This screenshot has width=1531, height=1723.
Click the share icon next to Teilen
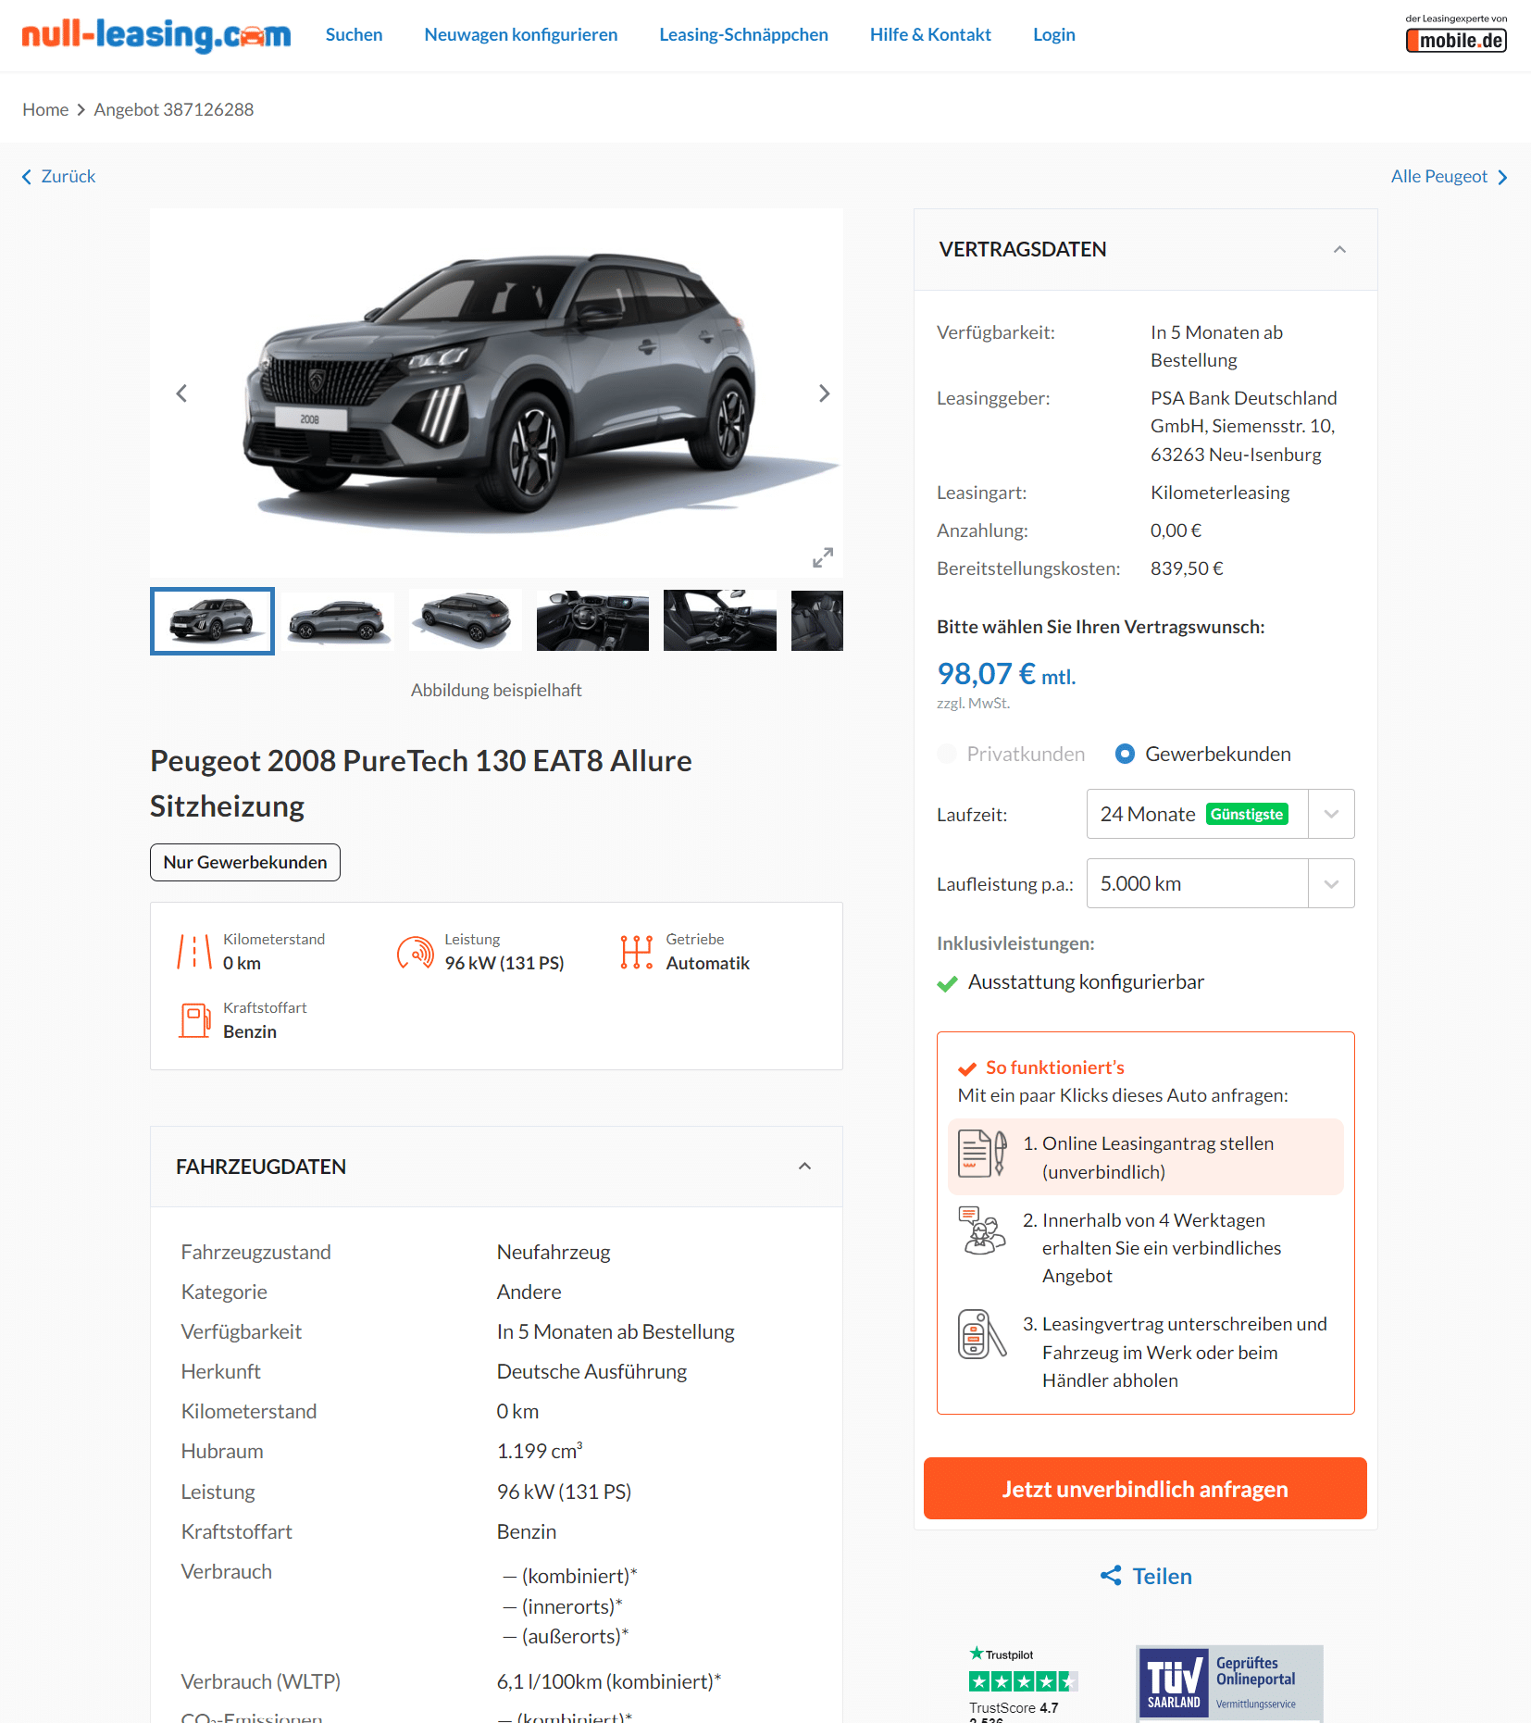1111,1575
